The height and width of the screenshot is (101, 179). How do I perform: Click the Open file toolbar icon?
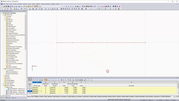[x=4, y=6]
